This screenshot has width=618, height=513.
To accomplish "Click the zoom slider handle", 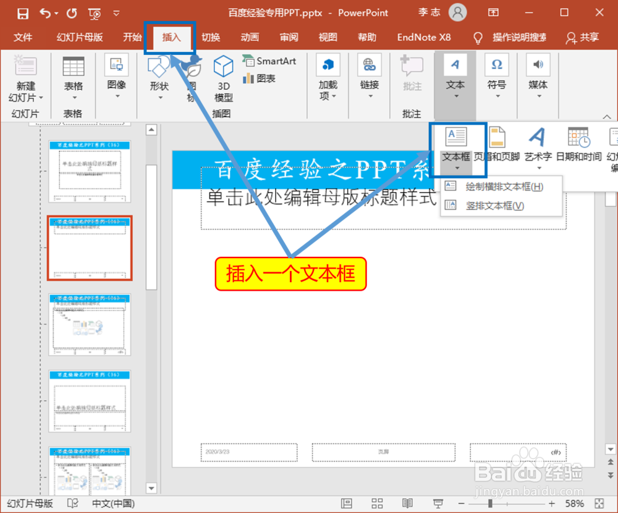I will (490, 504).
